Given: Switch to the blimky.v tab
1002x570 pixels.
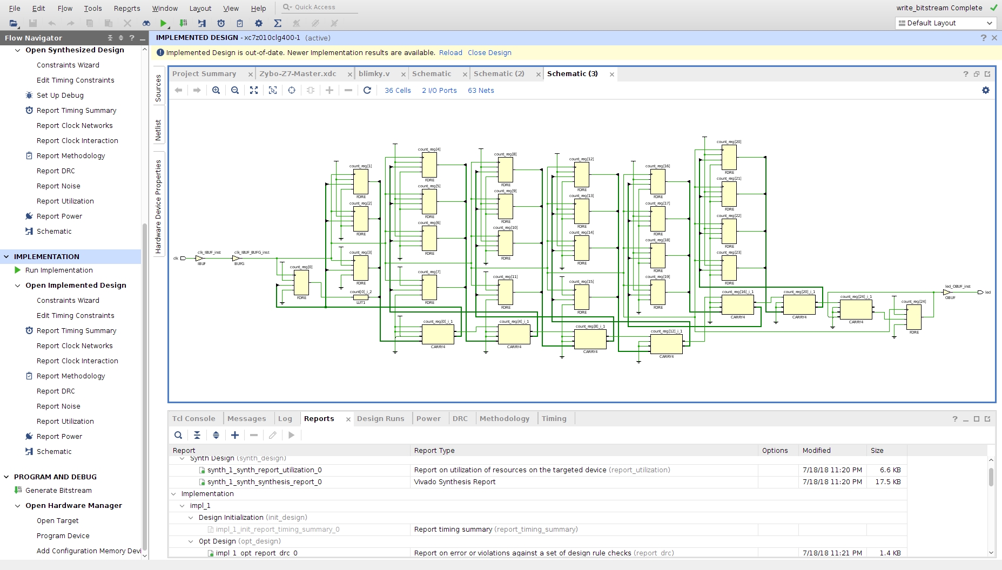Looking at the screenshot, I should pyautogui.click(x=374, y=74).
